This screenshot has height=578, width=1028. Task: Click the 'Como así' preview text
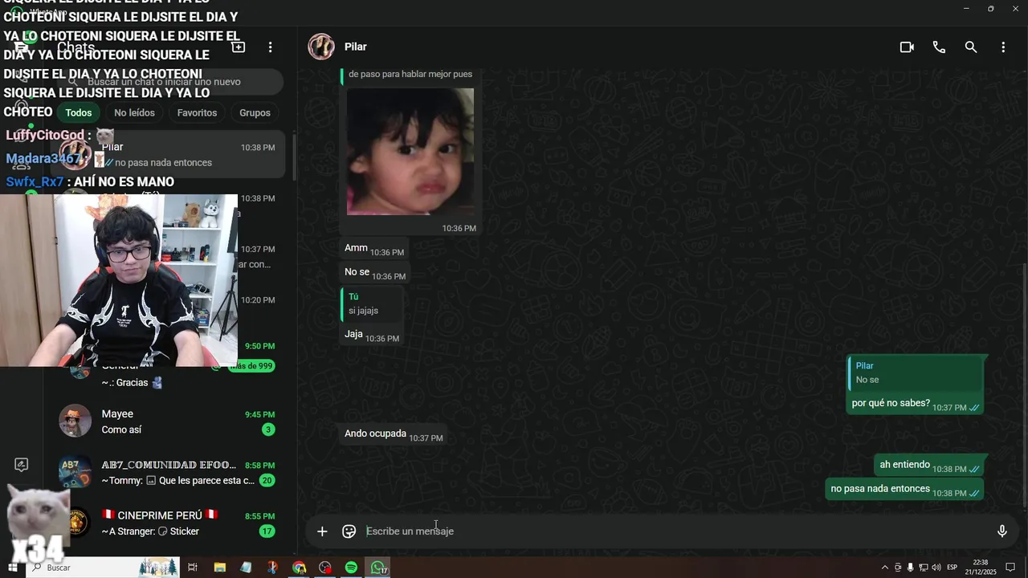click(121, 430)
